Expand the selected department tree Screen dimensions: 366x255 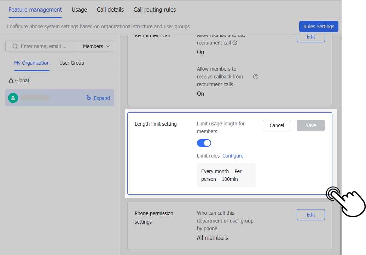[102, 98]
